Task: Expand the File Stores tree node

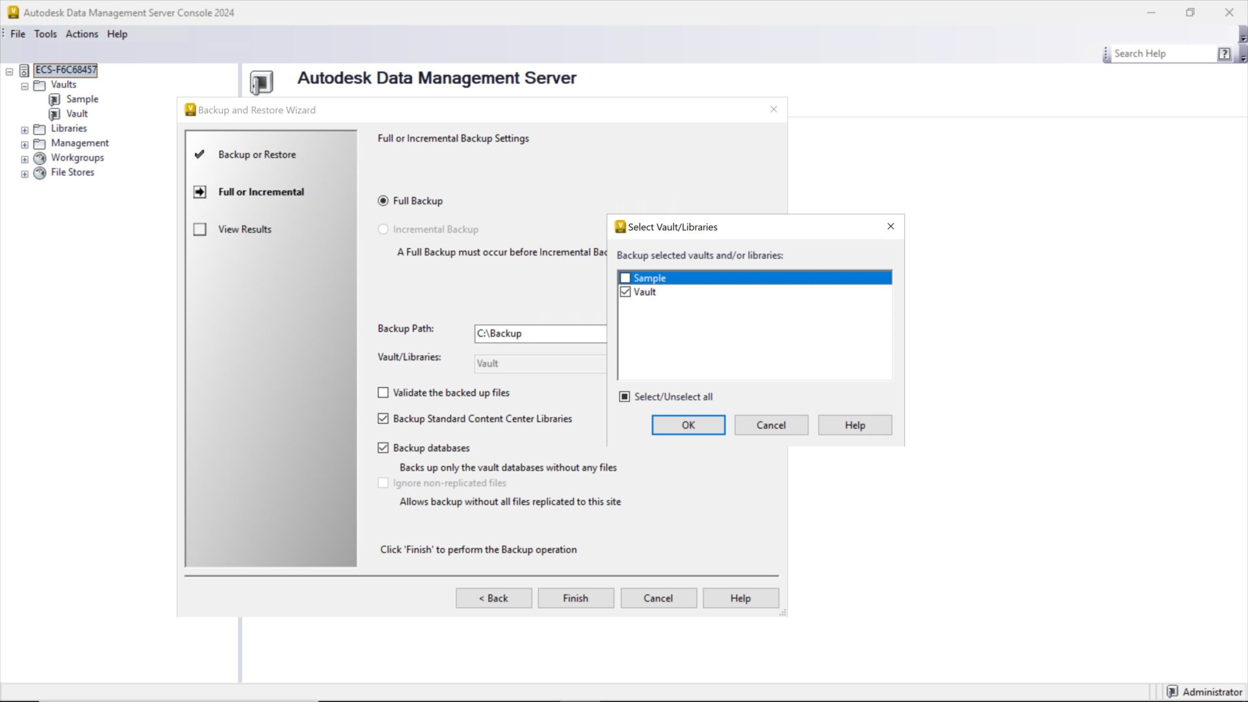Action: [25, 174]
